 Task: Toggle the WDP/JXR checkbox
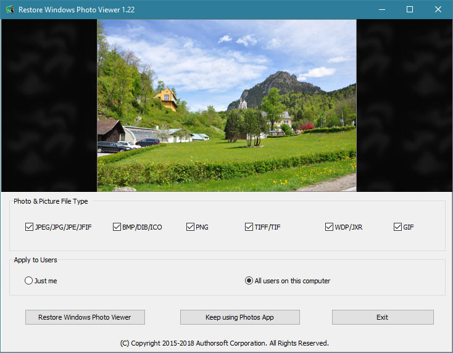[x=329, y=227]
